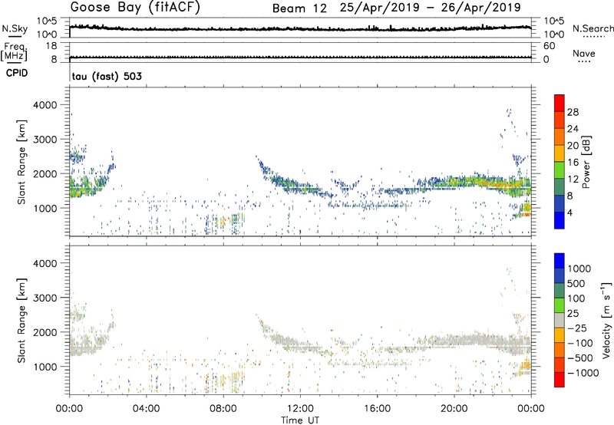Click the "4000" tick of the power panel
614x425 pixels.
[x=45, y=105]
